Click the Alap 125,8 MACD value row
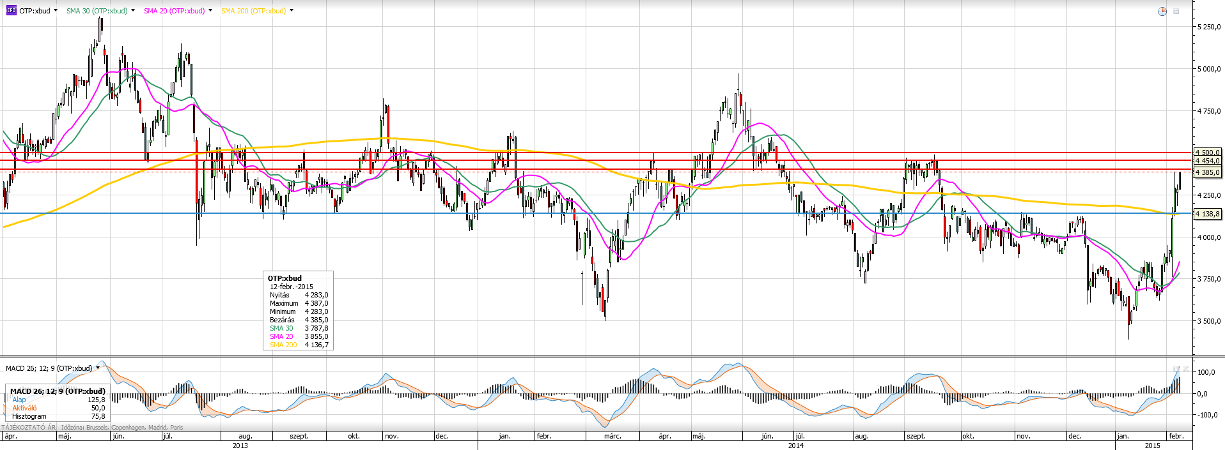The image size is (1225, 450). coord(58,400)
